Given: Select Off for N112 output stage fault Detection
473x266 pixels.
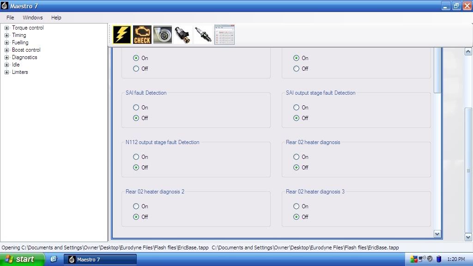Looking at the screenshot, I should point(136,167).
